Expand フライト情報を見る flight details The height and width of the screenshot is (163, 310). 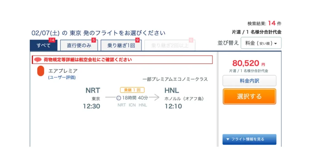(249, 139)
